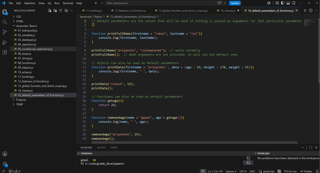Close the bottom panel

click(316, 147)
